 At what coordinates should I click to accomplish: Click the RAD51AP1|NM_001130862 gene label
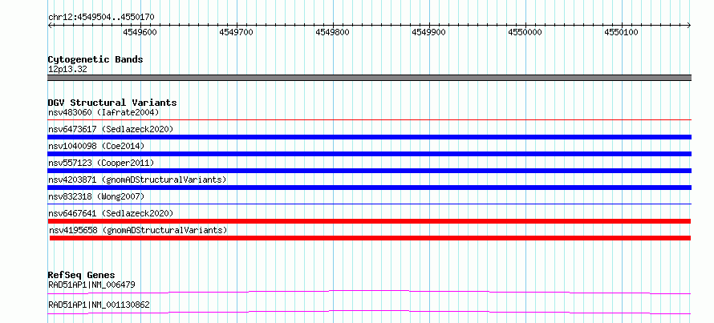click(99, 305)
